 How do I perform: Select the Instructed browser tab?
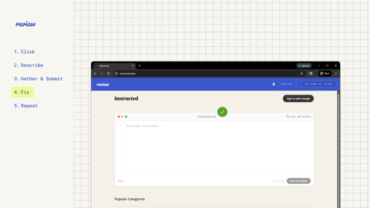(x=114, y=66)
